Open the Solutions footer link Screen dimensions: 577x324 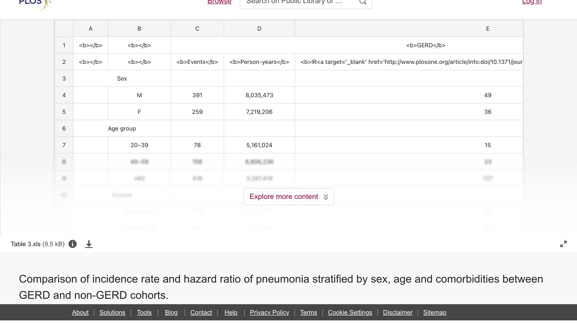[112, 312]
